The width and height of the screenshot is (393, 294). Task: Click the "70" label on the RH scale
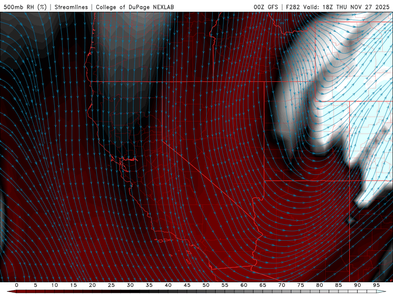pyautogui.click(x=281, y=285)
